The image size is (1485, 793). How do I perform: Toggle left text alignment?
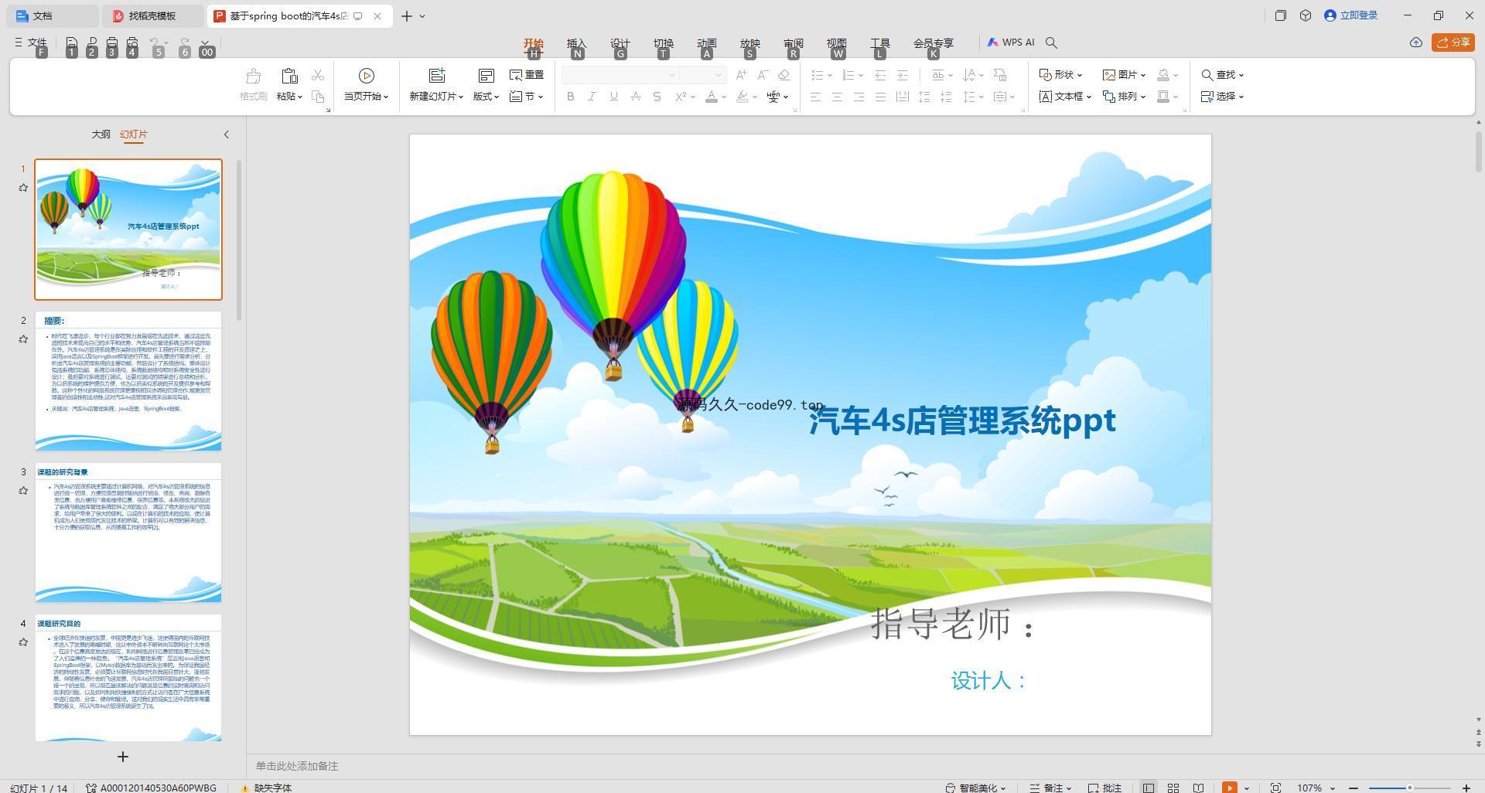pyautogui.click(x=815, y=97)
